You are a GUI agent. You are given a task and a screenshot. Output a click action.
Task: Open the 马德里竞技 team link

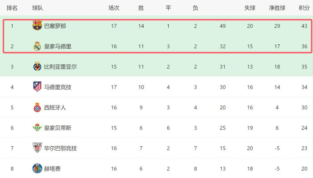pyautogui.click(x=58, y=87)
